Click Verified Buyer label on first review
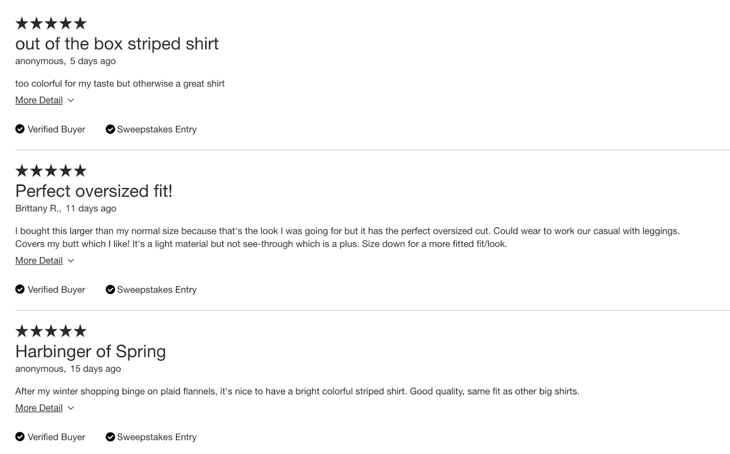The width and height of the screenshot is (730, 454). (x=56, y=129)
